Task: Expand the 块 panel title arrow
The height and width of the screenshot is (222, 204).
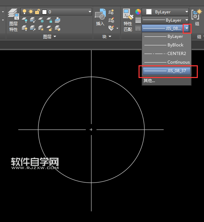Action: coord(110,36)
